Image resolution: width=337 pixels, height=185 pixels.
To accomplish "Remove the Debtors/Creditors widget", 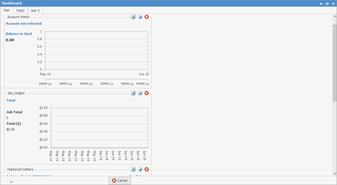I will click(147, 170).
